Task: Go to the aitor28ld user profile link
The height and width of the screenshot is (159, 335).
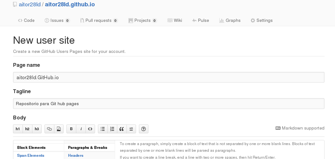Action: pos(30,4)
